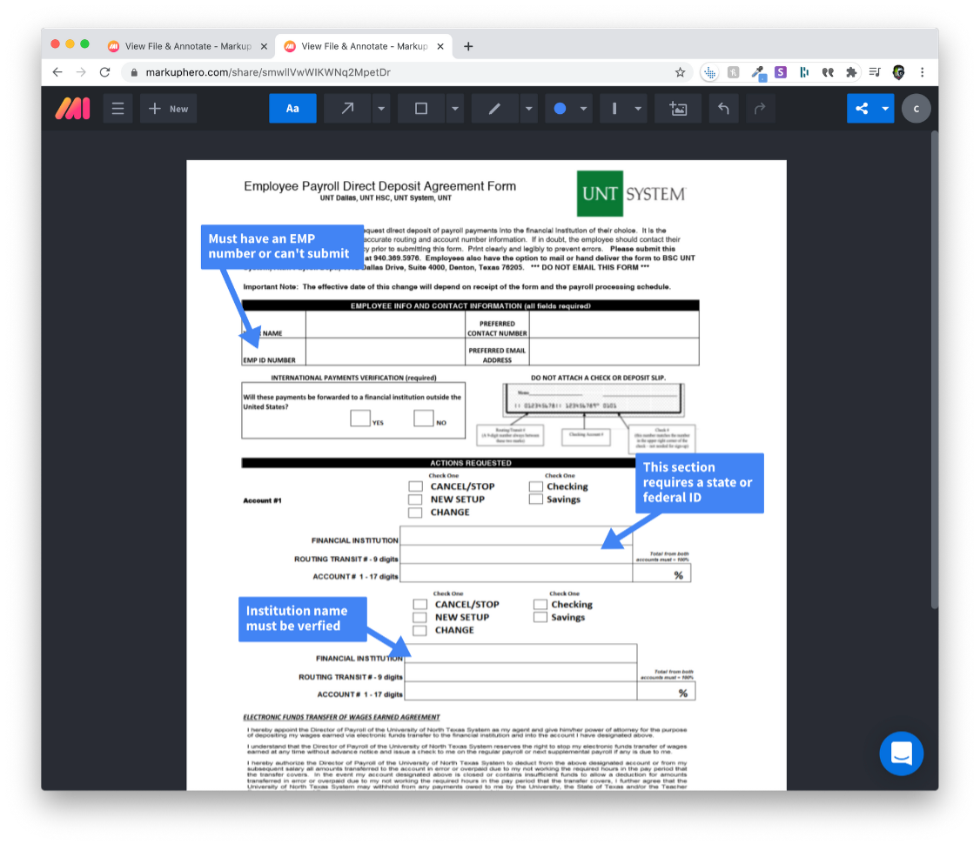Click the quotation marks extension icon
The height and width of the screenshot is (844, 980).
point(828,72)
